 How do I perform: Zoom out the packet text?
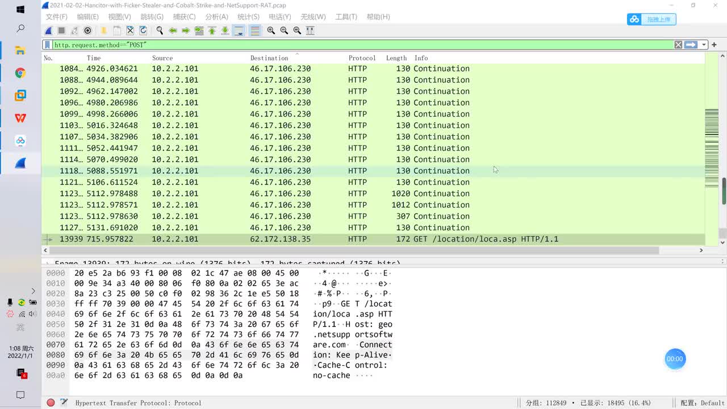284,31
